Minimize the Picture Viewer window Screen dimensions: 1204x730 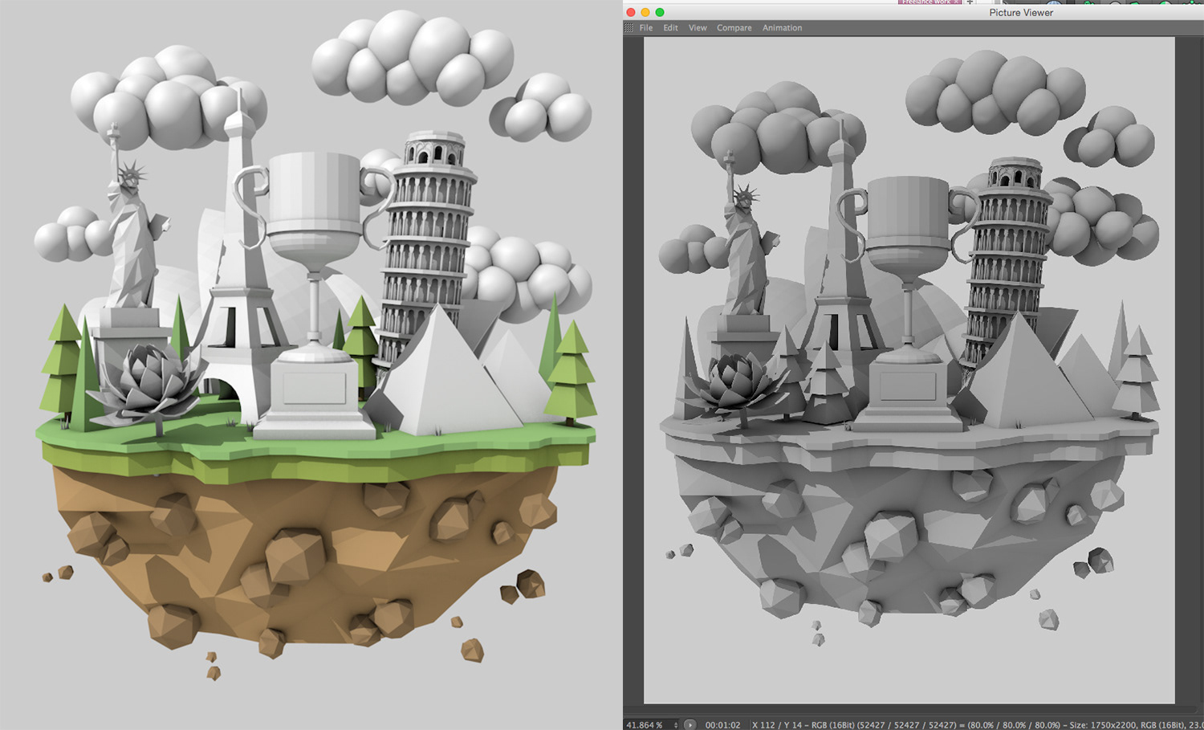click(645, 12)
